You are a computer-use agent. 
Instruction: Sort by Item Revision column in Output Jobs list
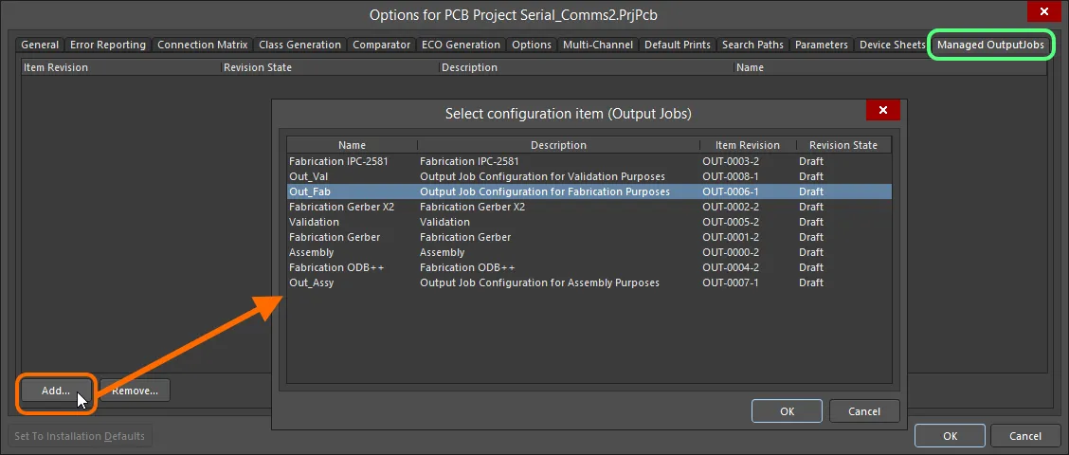pyautogui.click(x=747, y=145)
